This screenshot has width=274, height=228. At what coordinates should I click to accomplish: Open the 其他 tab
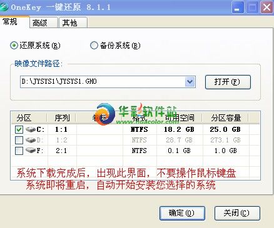click(73, 22)
